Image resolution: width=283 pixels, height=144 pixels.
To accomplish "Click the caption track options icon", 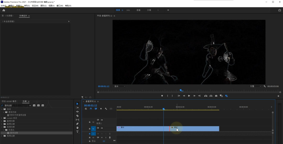I will (x=111, y=109).
